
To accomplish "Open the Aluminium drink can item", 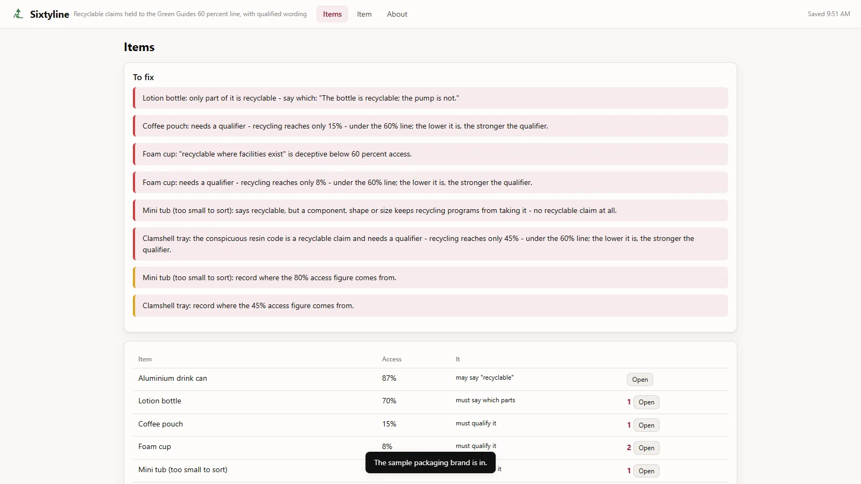I will tap(640, 380).
